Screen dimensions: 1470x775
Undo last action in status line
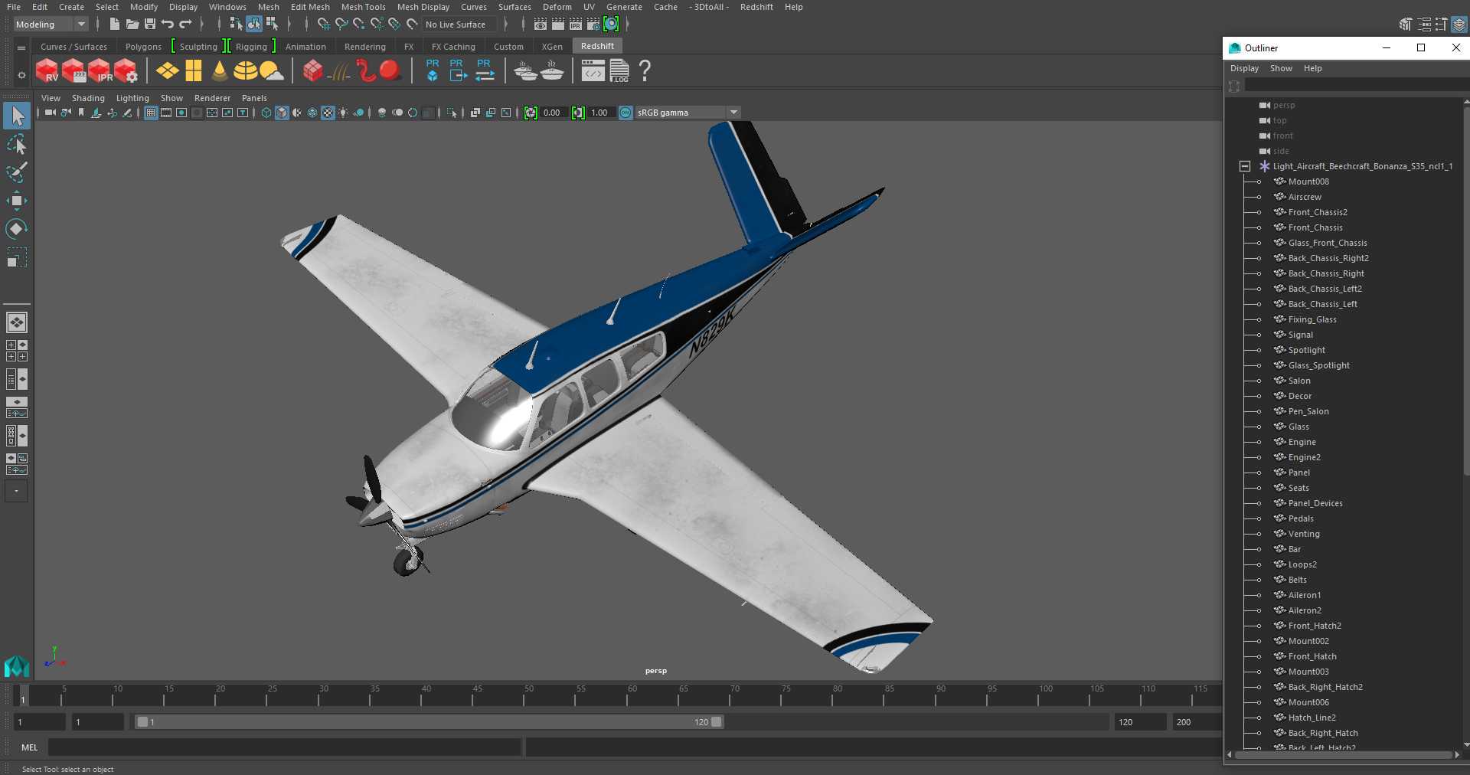point(168,25)
